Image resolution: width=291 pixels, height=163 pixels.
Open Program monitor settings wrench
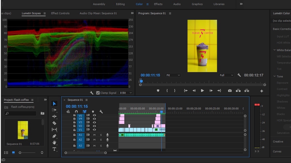239,75
